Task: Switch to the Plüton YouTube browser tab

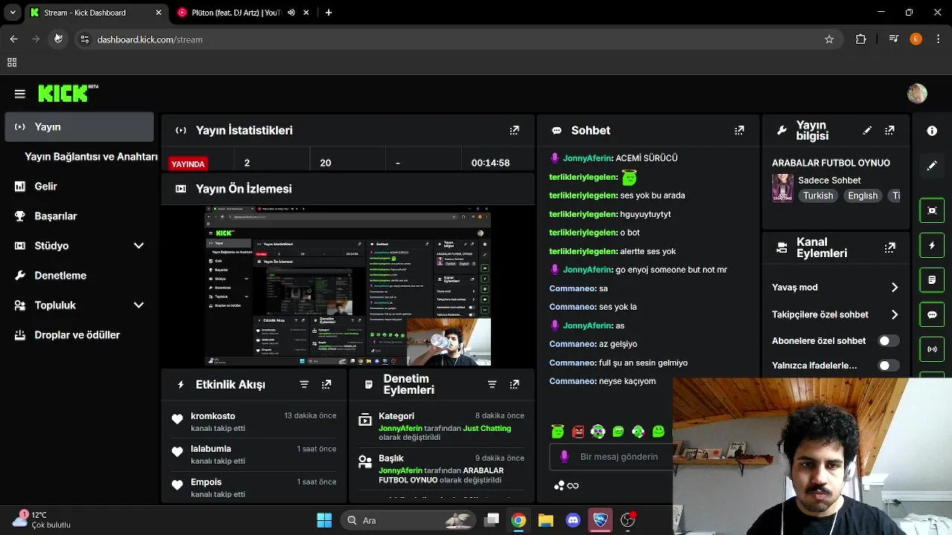Action: 237,13
